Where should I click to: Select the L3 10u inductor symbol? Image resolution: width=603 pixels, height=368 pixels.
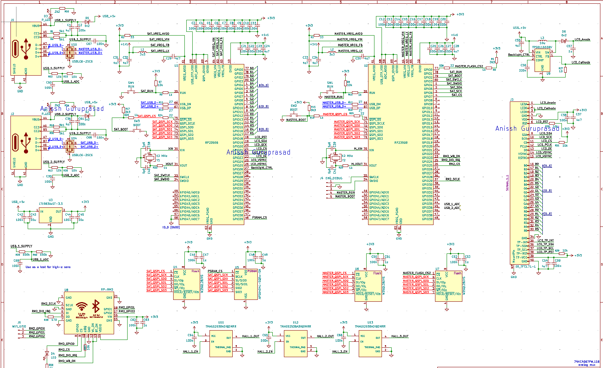pos(542,40)
